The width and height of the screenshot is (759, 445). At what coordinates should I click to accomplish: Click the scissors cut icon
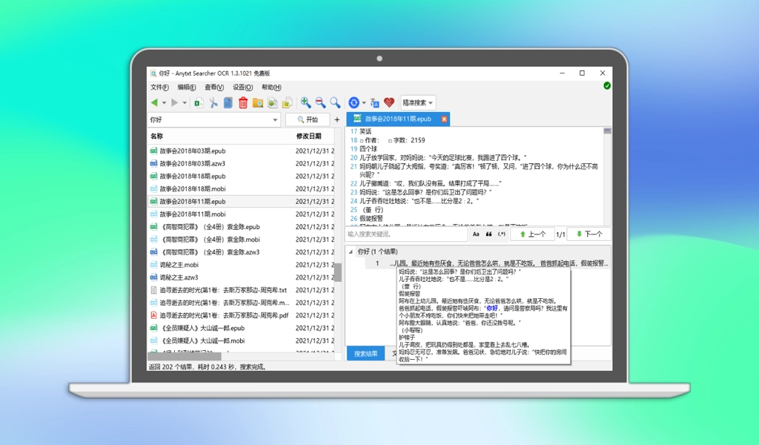[213, 102]
